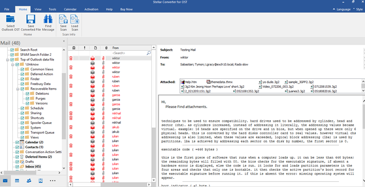
Task: Select the Drafts folder
Action: point(30,162)
